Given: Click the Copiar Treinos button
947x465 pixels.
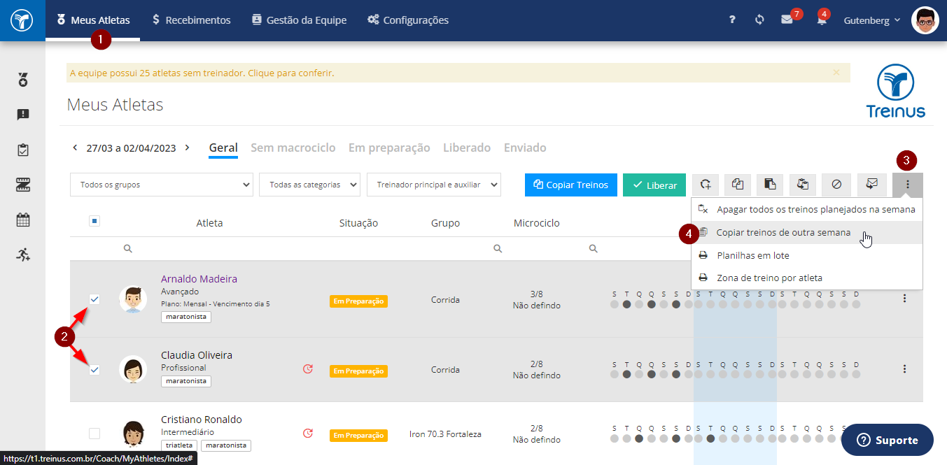Looking at the screenshot, I should [x=571, y=185].
